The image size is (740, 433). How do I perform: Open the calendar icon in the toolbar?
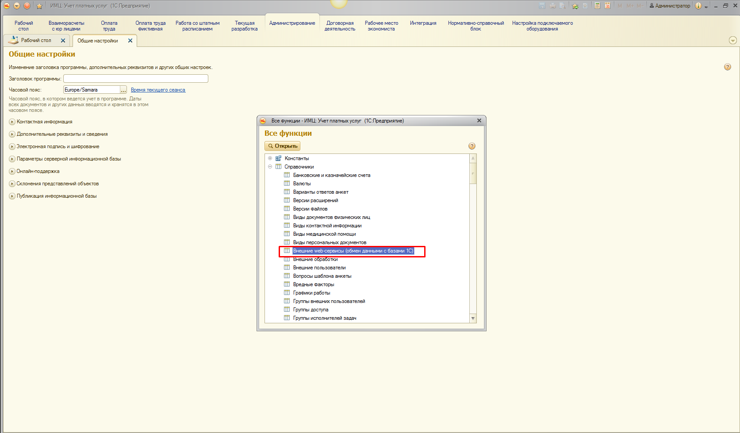pyautogui.click(x=608, y=6)
